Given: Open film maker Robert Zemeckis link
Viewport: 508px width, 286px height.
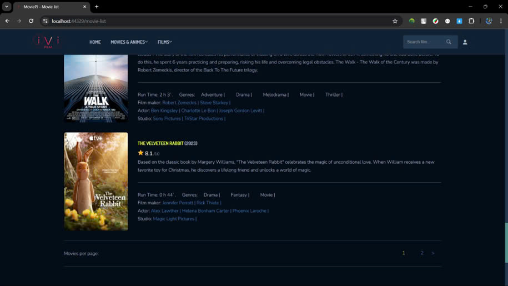Looking at the screenshot, I should click(x=179, y=103).
